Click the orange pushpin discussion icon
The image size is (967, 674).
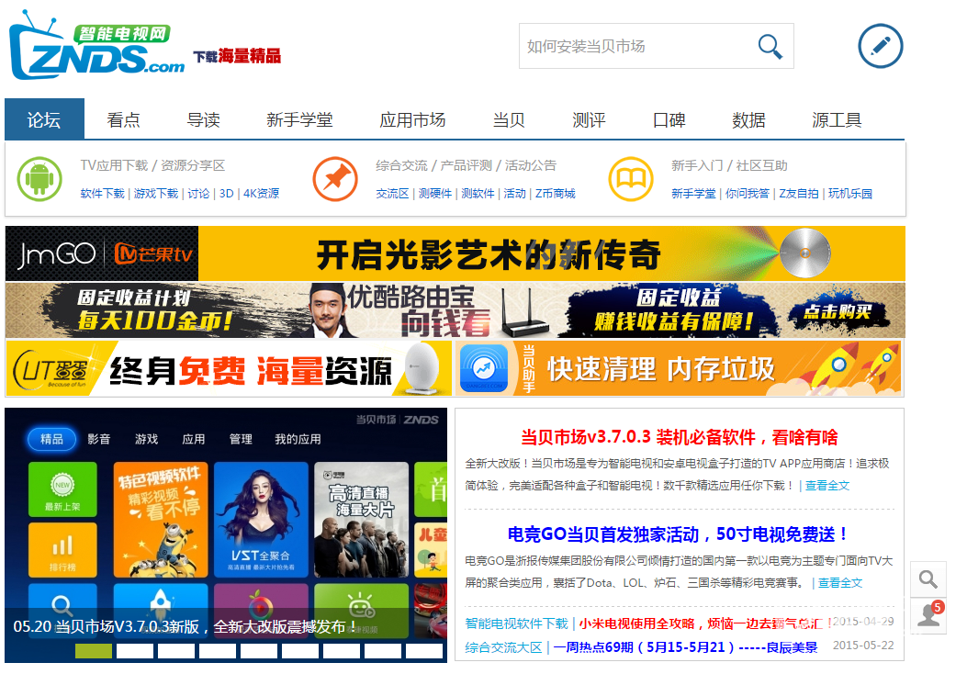(x=335, y=179)
